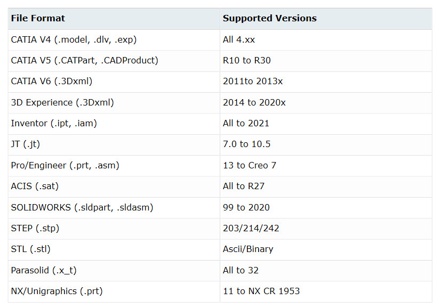Viewport: 441px width, 308px height.
Task: Select the NX/Unigraphics (.prt) cell
Action: (x=57, y=291)
